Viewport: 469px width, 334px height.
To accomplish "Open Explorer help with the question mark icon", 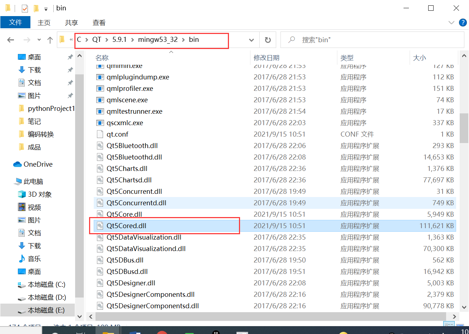I will tap(463, 22).
